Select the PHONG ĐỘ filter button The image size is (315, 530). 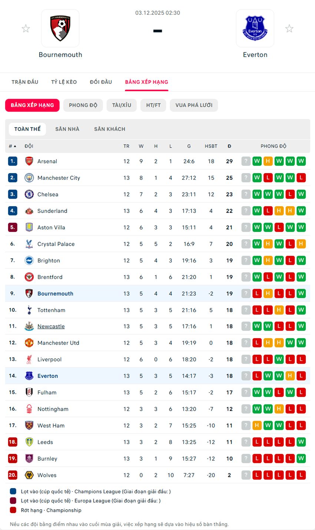point(83,105)
